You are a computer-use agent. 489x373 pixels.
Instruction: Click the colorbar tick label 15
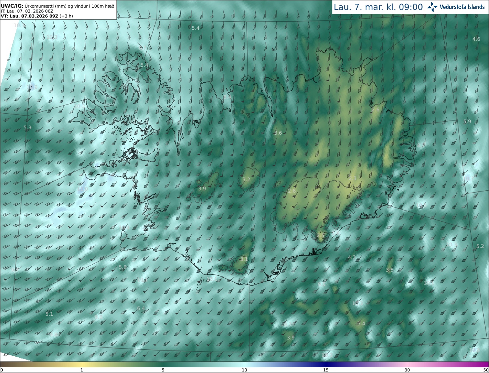click(x=326, y=370)
